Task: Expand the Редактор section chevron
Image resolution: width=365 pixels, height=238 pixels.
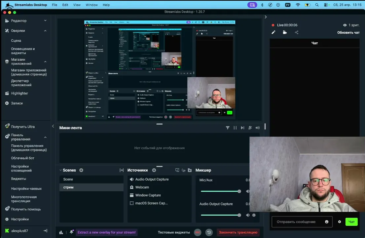Action: pos(45,21)
